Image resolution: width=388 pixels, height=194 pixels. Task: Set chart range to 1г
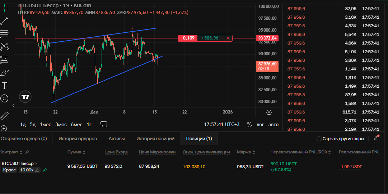pyautogui.click(x=89, y=124)
